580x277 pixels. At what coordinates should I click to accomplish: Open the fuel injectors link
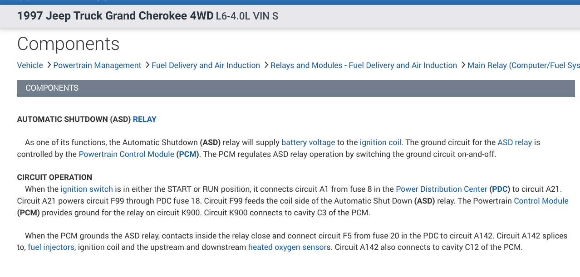[x=51, y=248]
